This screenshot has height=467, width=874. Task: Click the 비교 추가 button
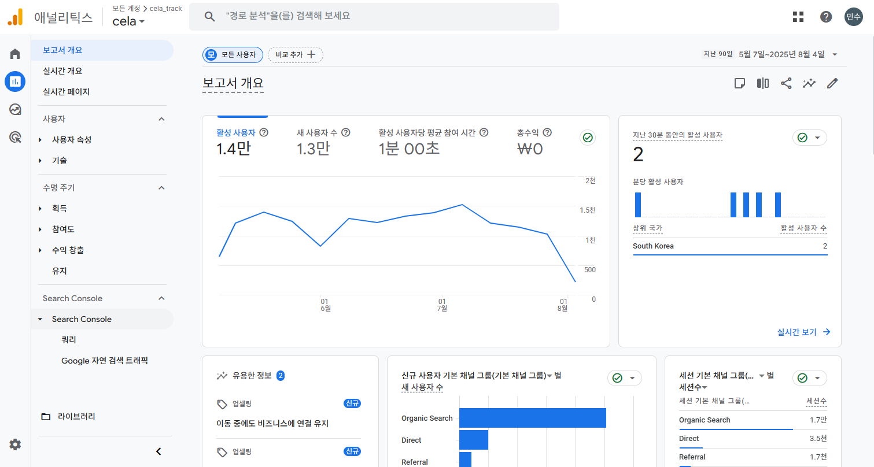tap(296, 55)
